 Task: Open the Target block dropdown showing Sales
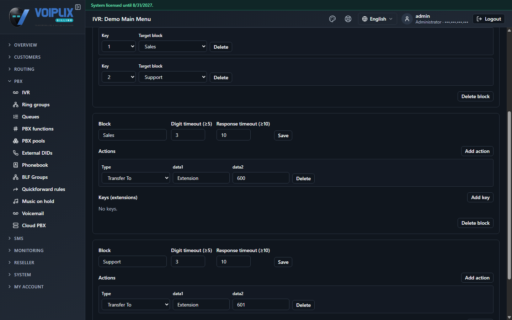(x=173, y=47)
